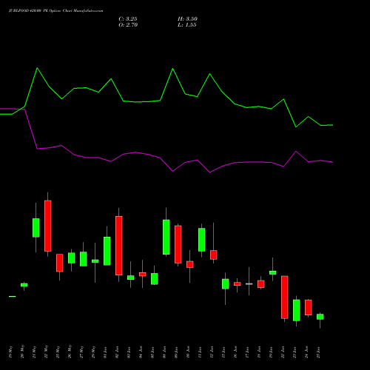Select the 25 Jun date label
Screen dimensions: 370x370
pos(318,352)
